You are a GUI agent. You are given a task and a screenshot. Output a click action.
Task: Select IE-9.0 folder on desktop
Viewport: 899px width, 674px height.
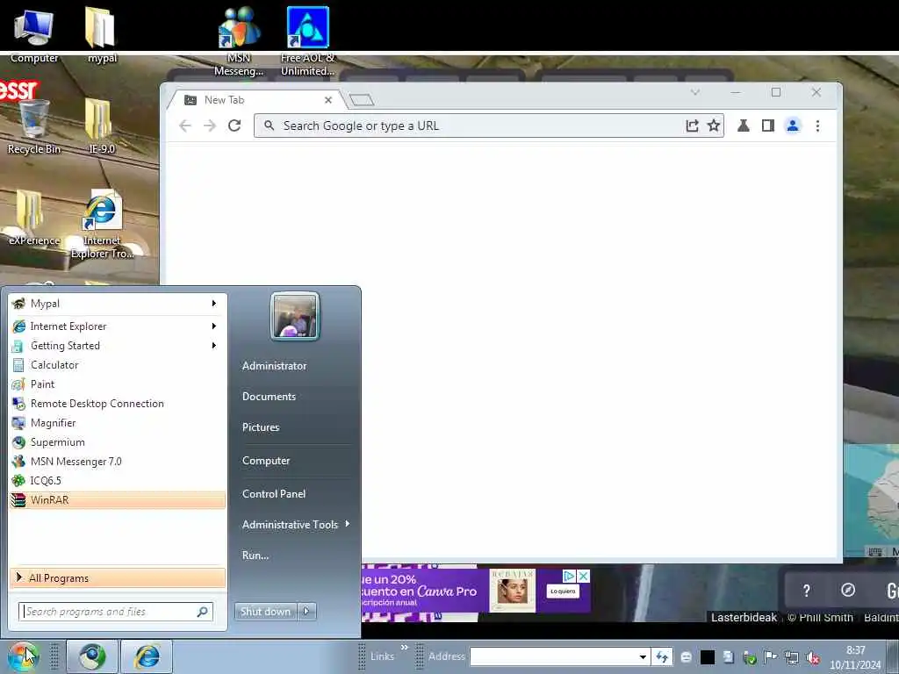(x=102, y=126)
